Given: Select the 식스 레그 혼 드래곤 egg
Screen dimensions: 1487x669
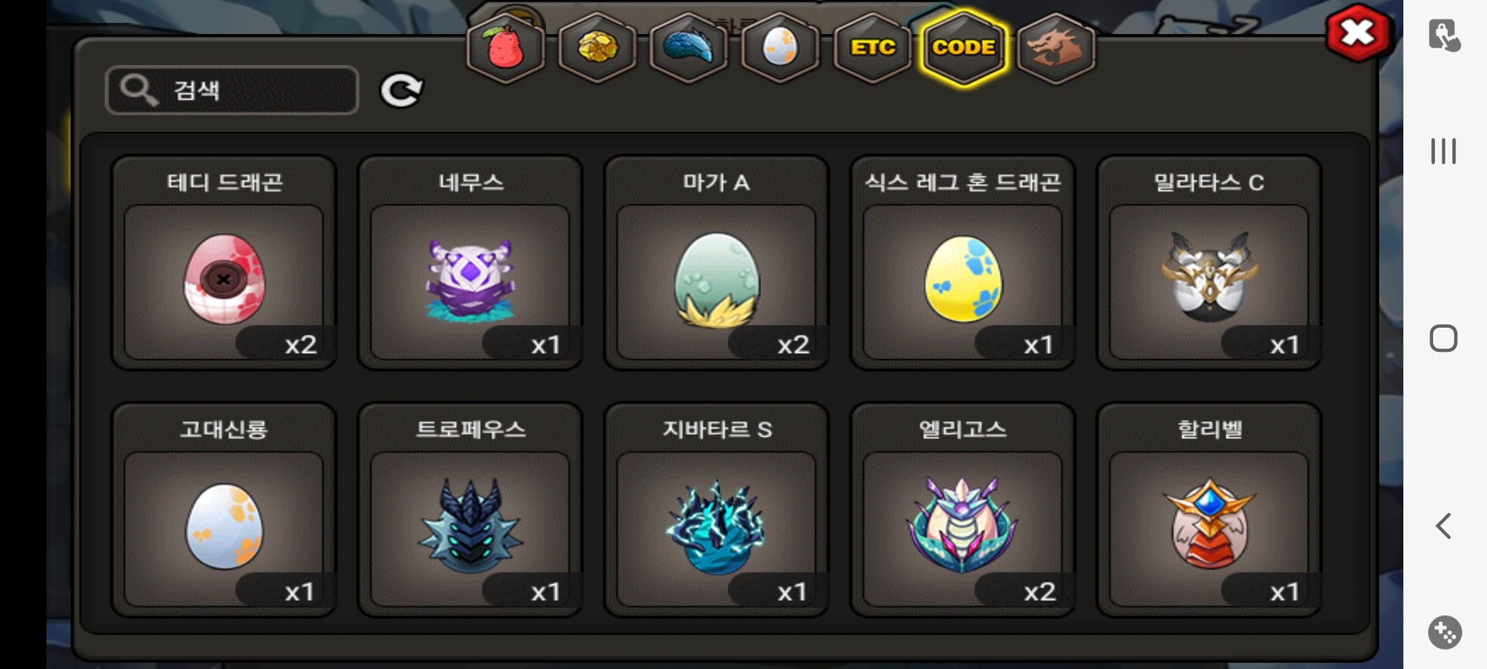Looking at the screenshot, I should point(963,263).
